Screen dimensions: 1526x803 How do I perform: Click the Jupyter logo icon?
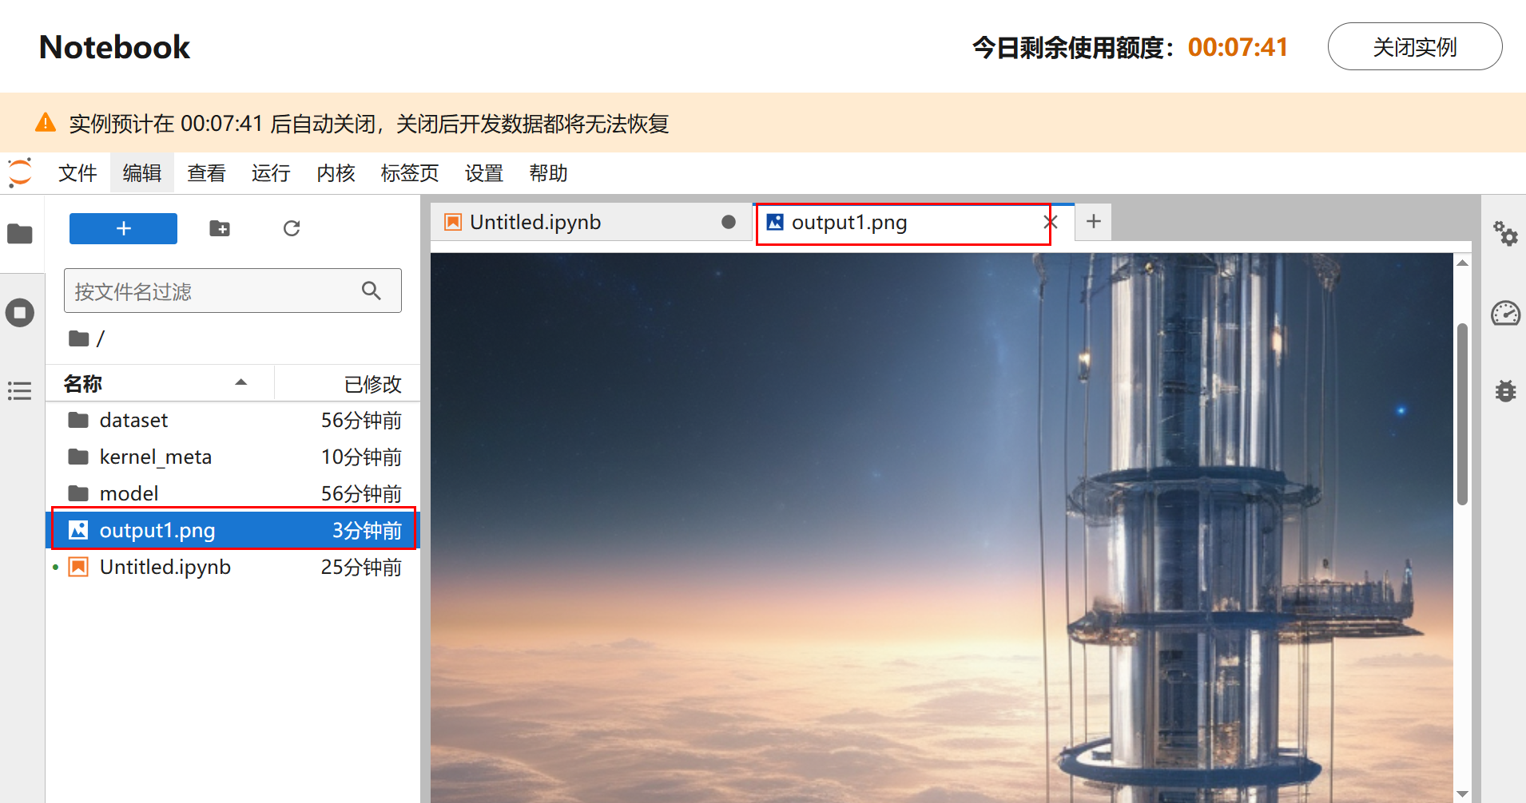(x=20, y=172)
